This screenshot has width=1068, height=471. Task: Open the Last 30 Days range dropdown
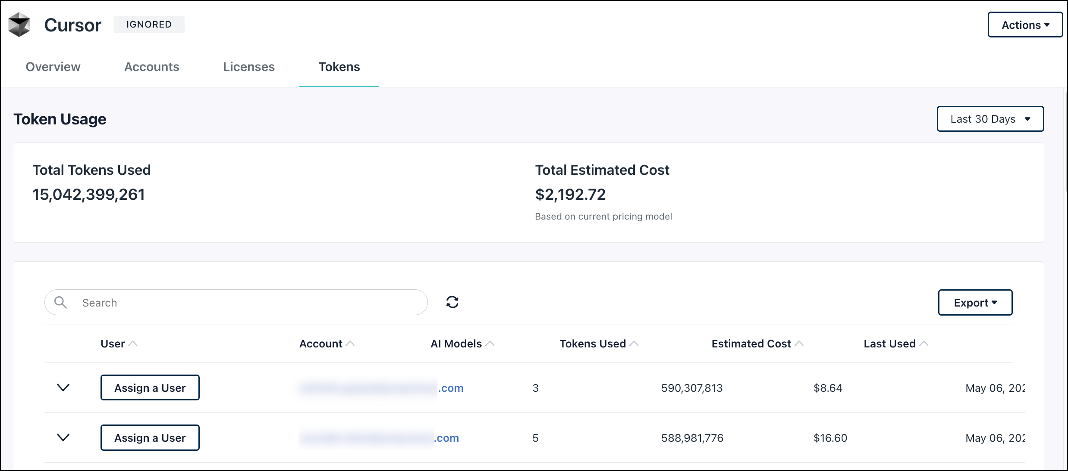(x=990, y=119)
